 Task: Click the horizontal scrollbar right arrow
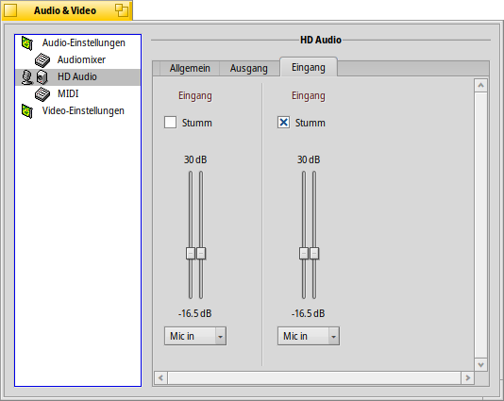pyautogui.click(x=468, y=377)
